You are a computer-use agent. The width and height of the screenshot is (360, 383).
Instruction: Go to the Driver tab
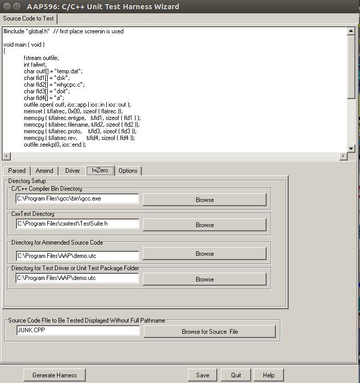click(x=72, y=171)
